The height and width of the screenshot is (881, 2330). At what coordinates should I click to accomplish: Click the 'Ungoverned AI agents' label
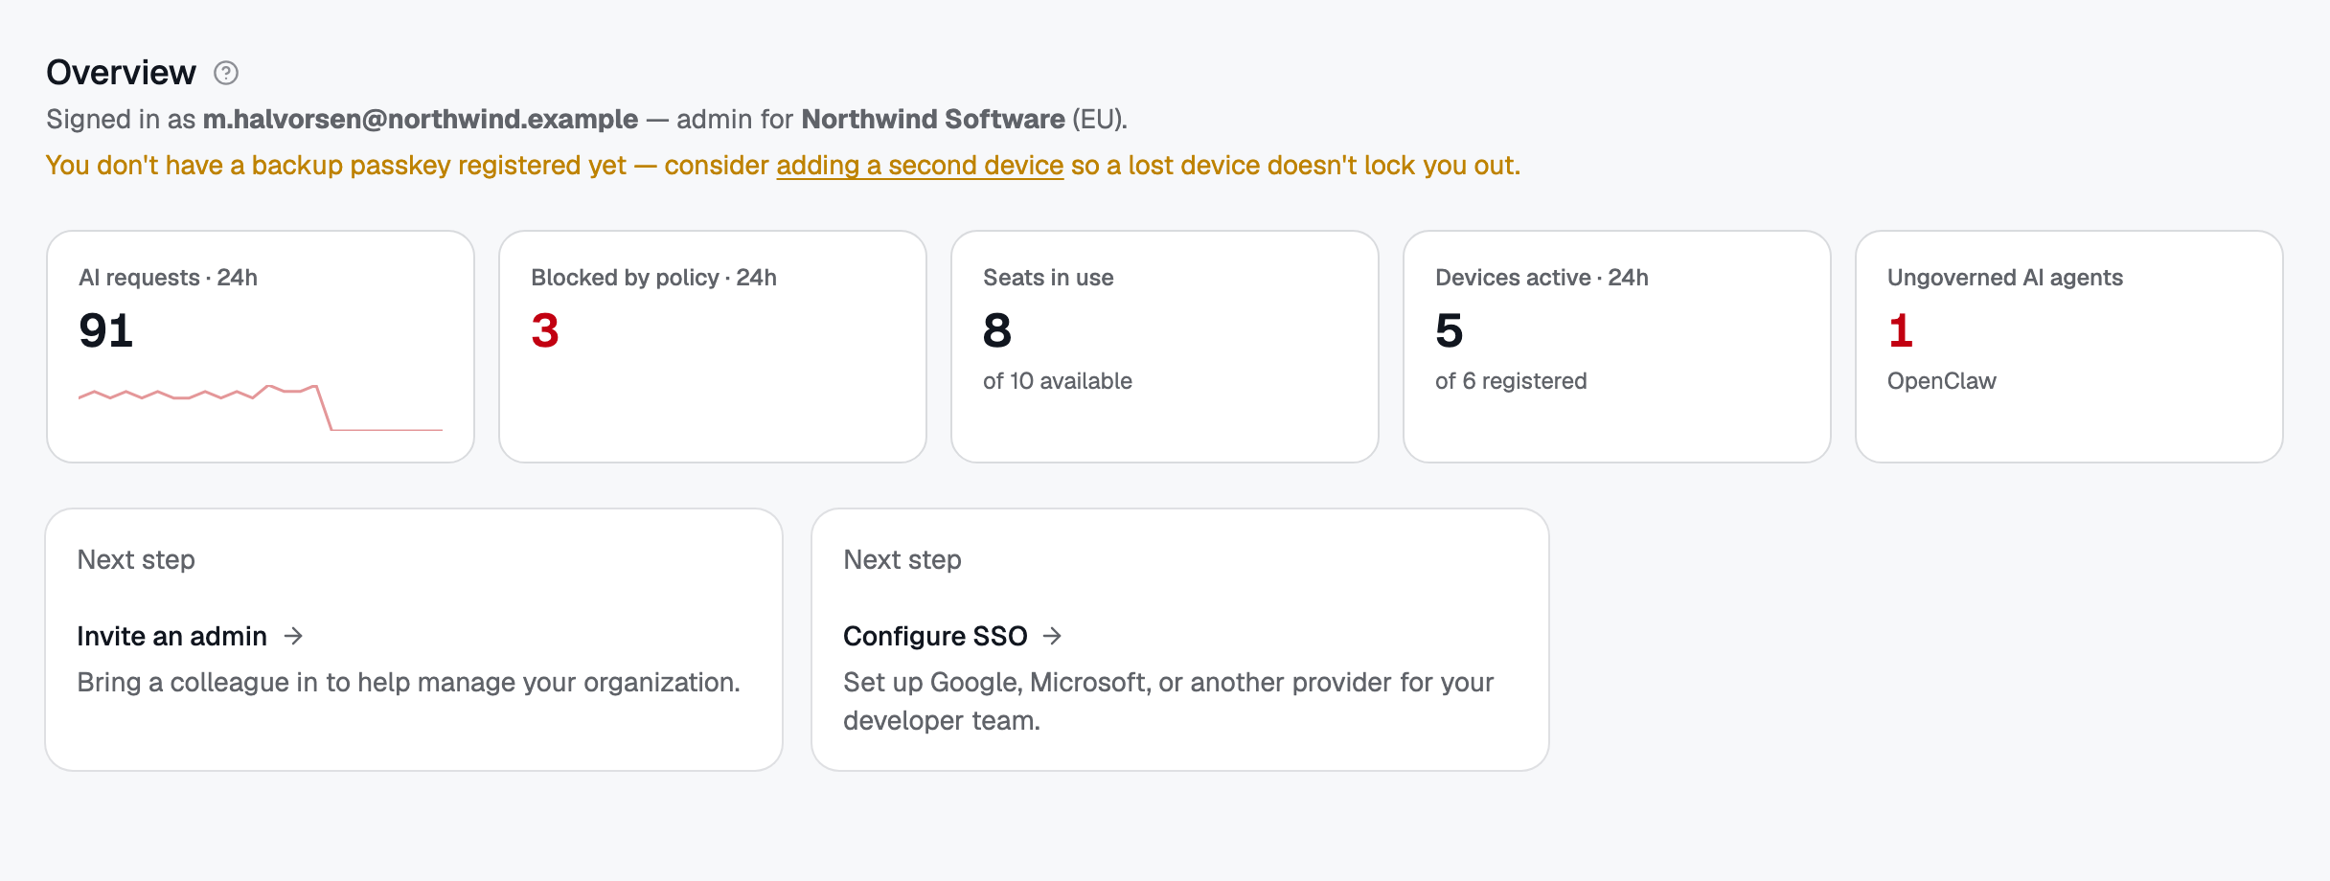click(2005, 278)
